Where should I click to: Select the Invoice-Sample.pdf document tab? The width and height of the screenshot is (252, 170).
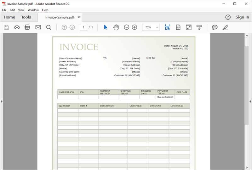tap(60, 17)
